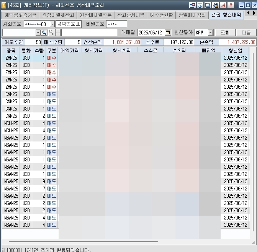Click the red A font icon

[223, 5]
